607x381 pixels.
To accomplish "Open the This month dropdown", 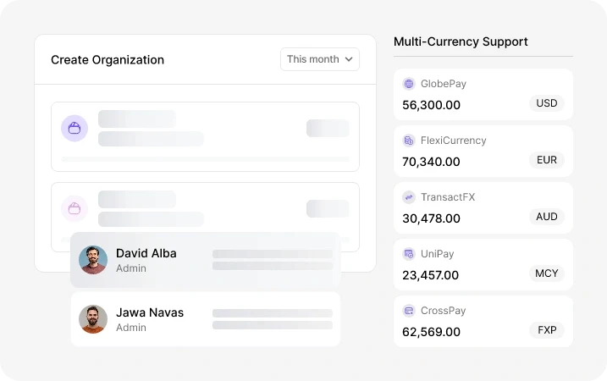I will [x=320, y=59].
